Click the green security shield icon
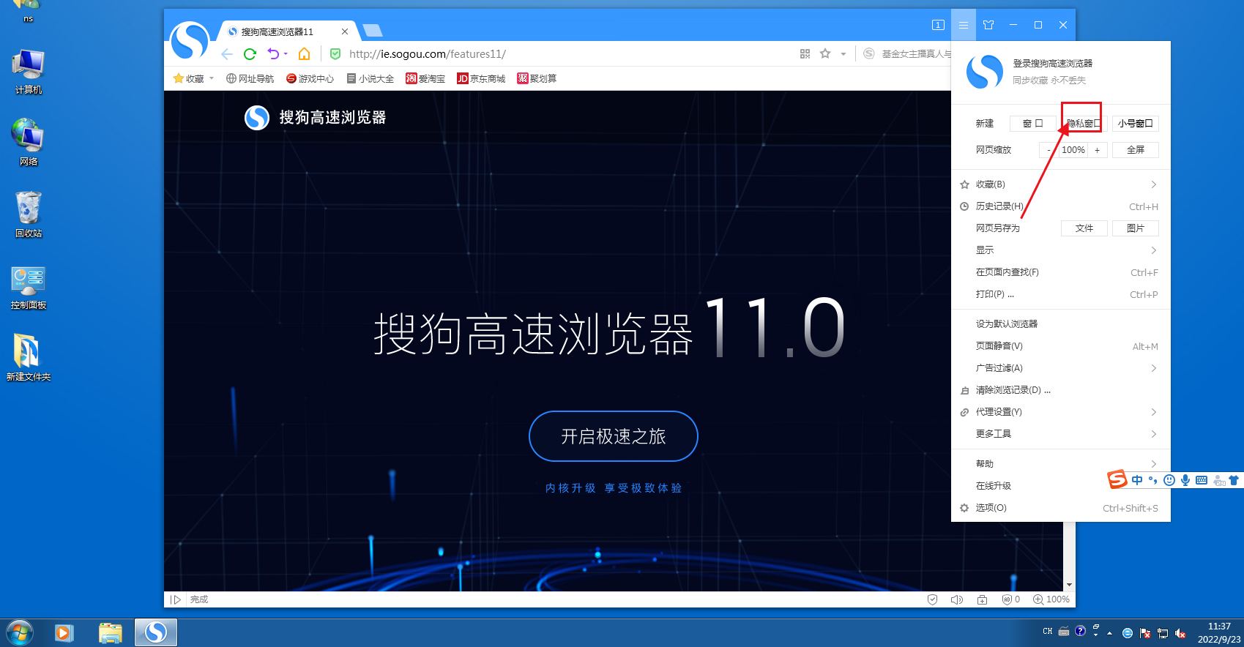 [335, 54]
